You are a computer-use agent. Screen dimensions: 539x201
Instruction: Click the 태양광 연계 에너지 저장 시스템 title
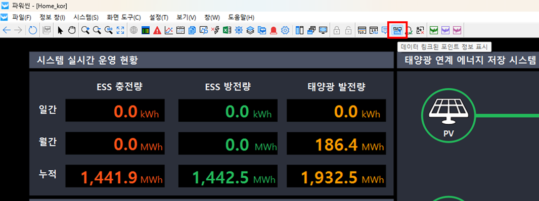tap(471, 61)
